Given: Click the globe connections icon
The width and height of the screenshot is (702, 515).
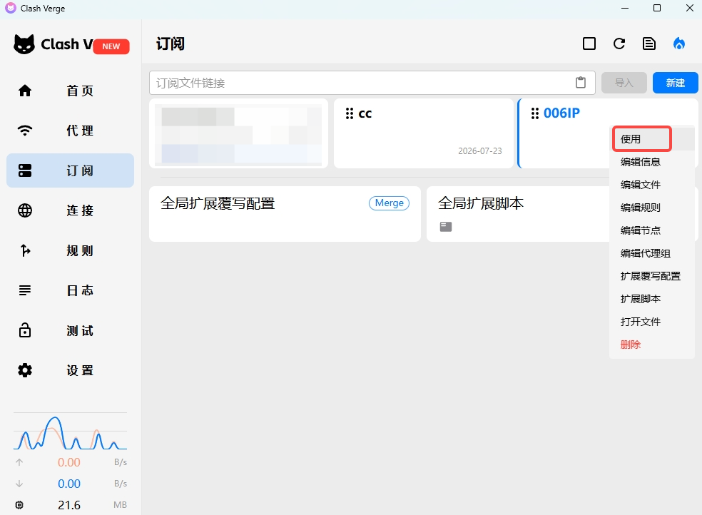Looking at the screenshot, I should tap(25, 210).
